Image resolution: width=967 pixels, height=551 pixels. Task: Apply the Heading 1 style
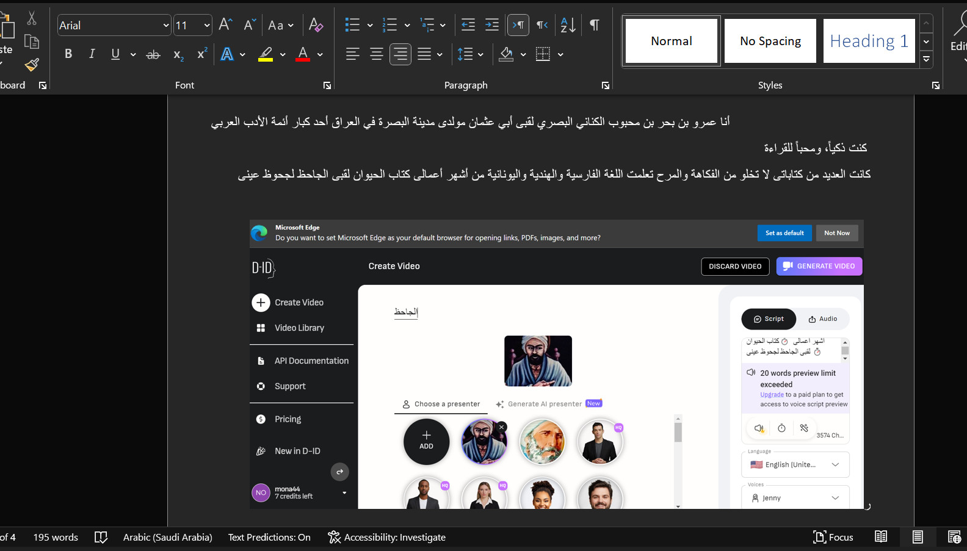[869, 41]
